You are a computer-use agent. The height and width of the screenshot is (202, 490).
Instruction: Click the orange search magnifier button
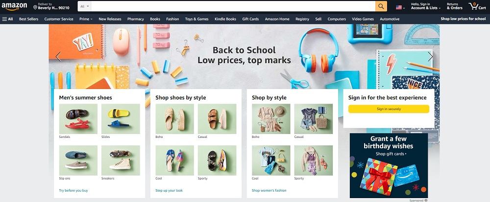[381, 6]
